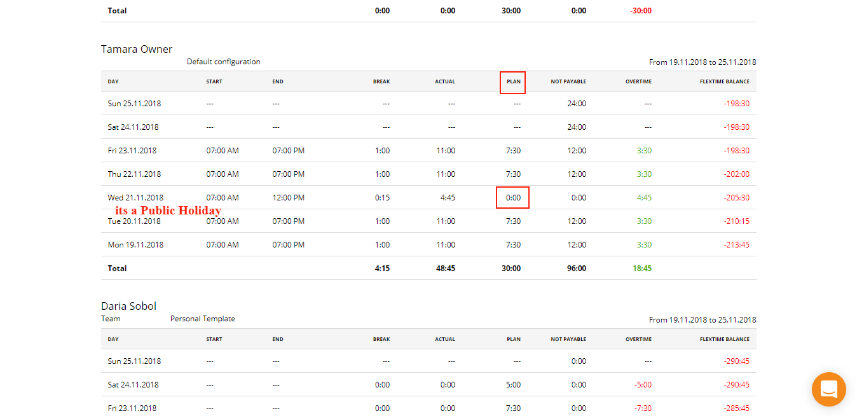Click the red -30:00 total at the top
The image size is (857, 418).
641,11
